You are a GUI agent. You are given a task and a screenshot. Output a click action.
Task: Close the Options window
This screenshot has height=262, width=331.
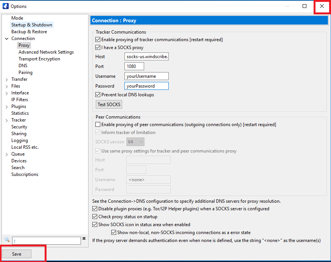(x=322, y=6)
